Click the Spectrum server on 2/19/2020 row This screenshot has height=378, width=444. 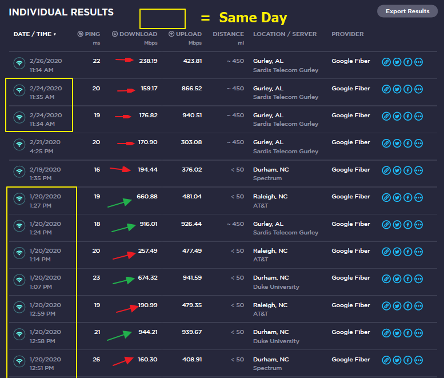(x=267, y=178)
